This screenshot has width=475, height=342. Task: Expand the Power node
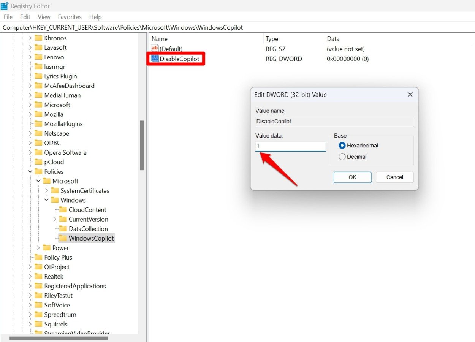[x=38, y=248]
